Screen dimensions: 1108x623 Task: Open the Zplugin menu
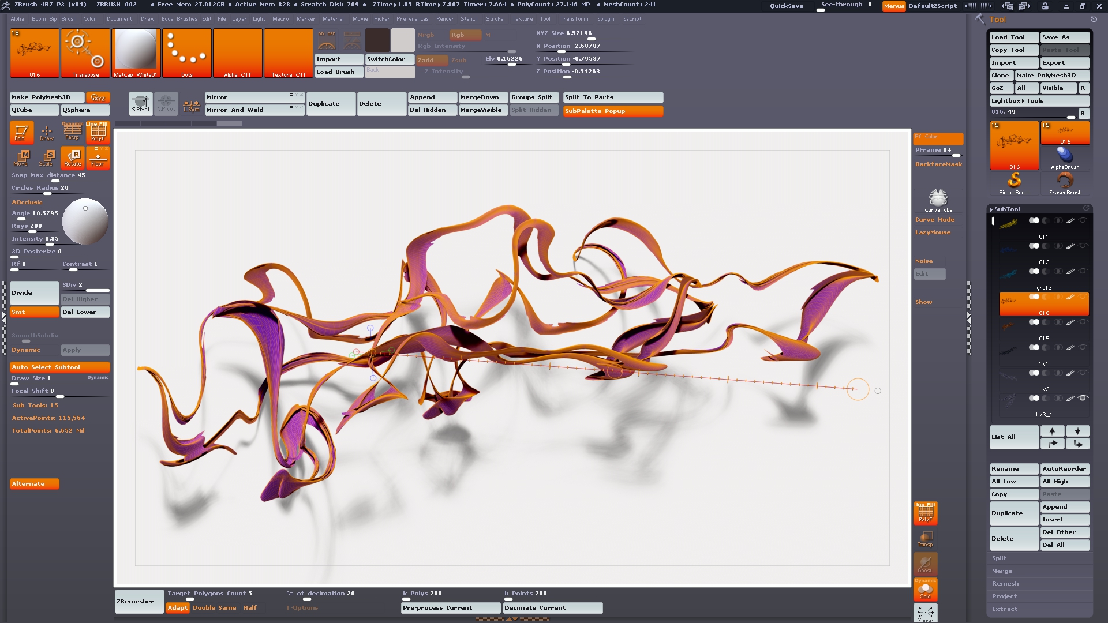coord(605,18)
